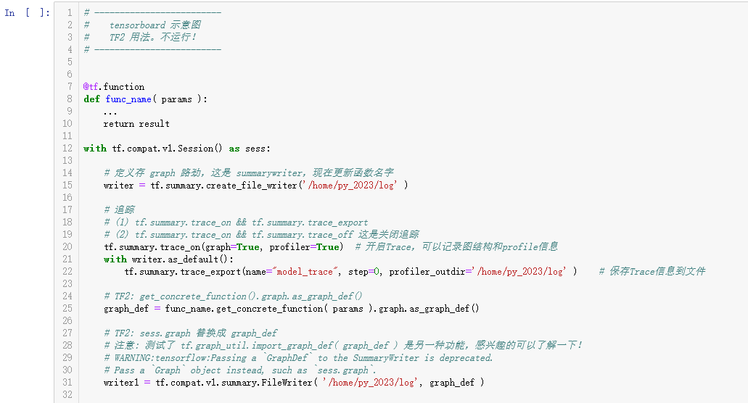This screenshot has height=403, width=748.
Task: Click line number 25 in the gutter
Action: tap(67, 309)
